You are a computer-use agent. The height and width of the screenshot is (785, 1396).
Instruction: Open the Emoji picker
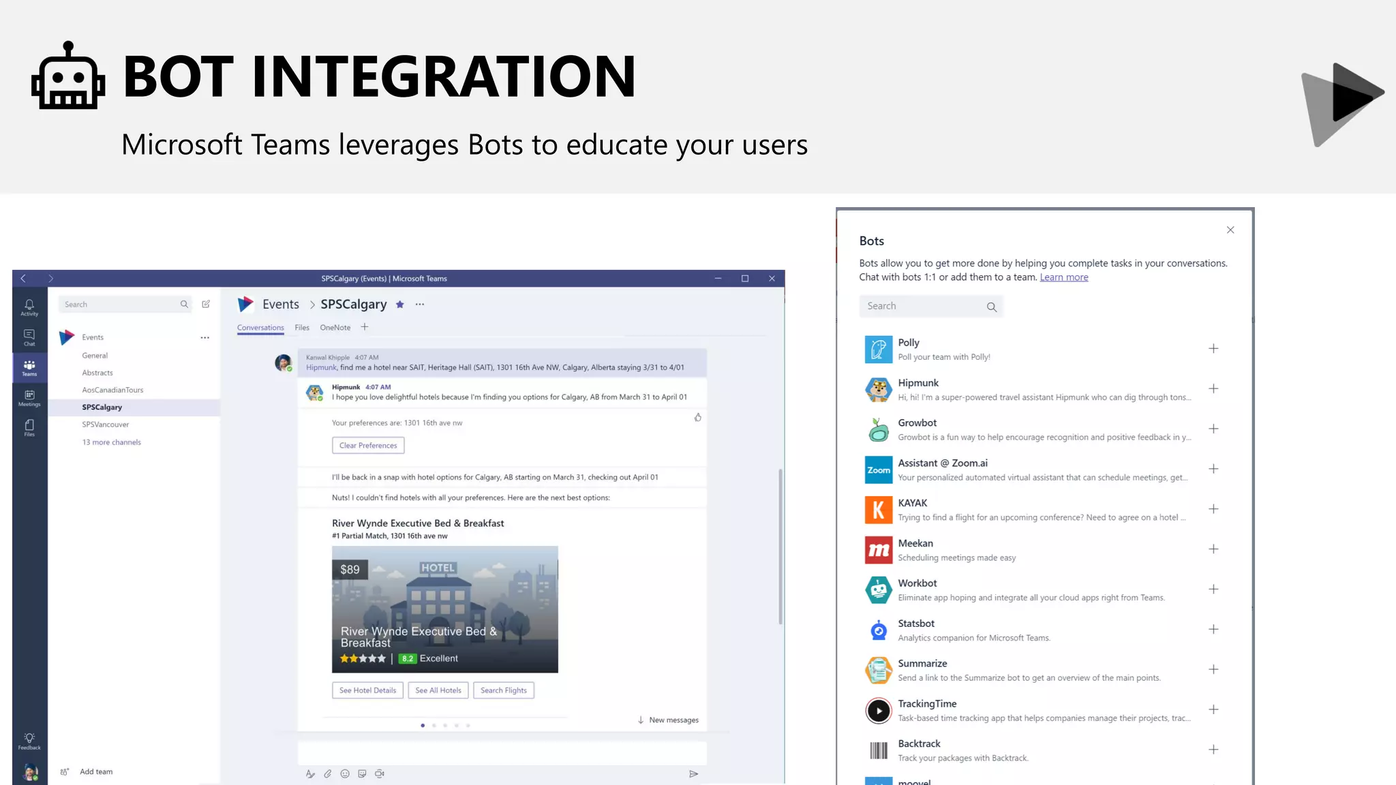[x=345, y=773]
